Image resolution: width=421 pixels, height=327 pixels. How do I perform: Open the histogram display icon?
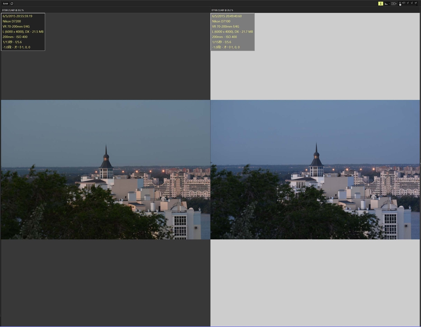pos(386,3)
